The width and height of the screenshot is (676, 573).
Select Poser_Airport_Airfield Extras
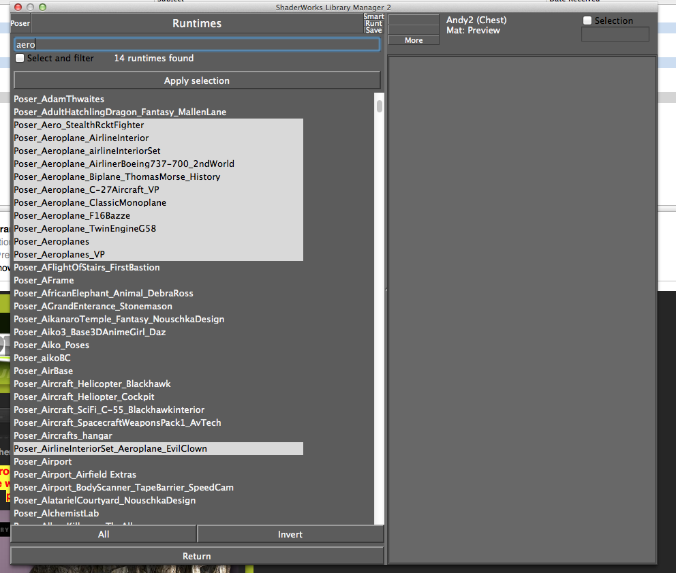[x=158, y=474]
